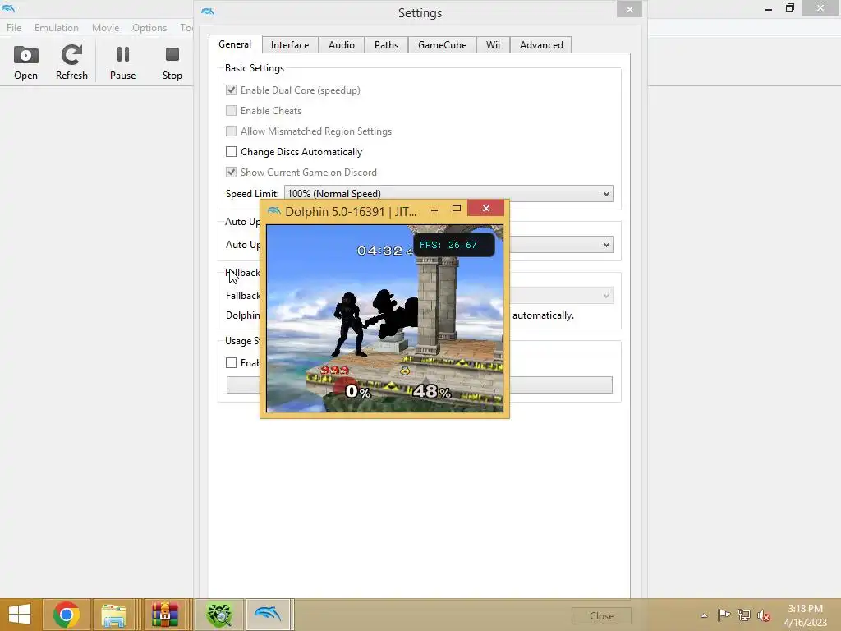
Task: Minimize the main Dolphin window
Action: click(769, 9)
